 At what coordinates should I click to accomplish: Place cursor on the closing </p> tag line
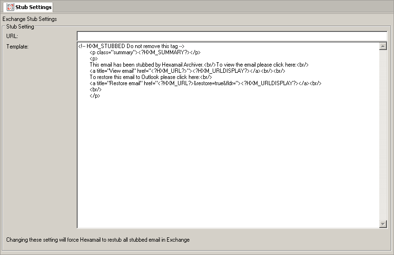95,96
